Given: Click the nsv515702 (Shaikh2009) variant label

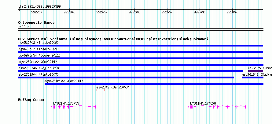Looking at the screenshot, I should click(39, 43).
